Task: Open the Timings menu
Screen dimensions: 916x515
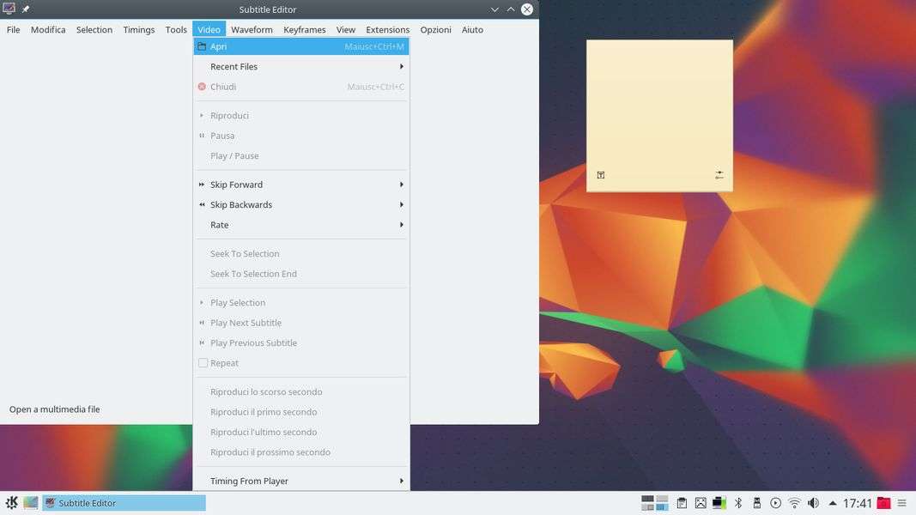Action: (138, 29)
